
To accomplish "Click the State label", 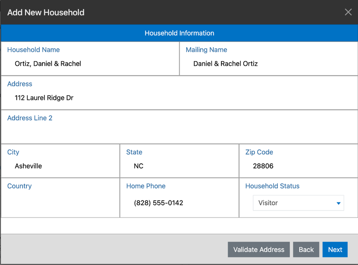I will [134, 152].
